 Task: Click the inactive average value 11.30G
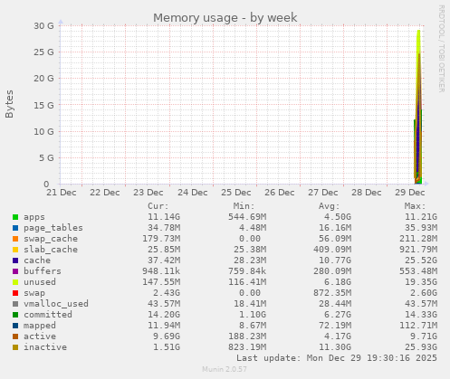(x=335, y=347)
